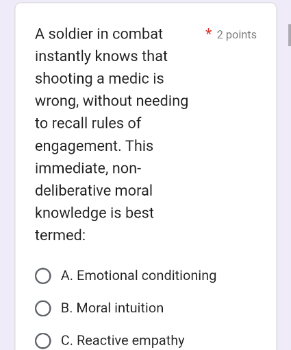Image resolution: width=291 pixels, height=350 pixels.
Task: Click the 'knowledge is best' text line
Action: tap(94, 213)
